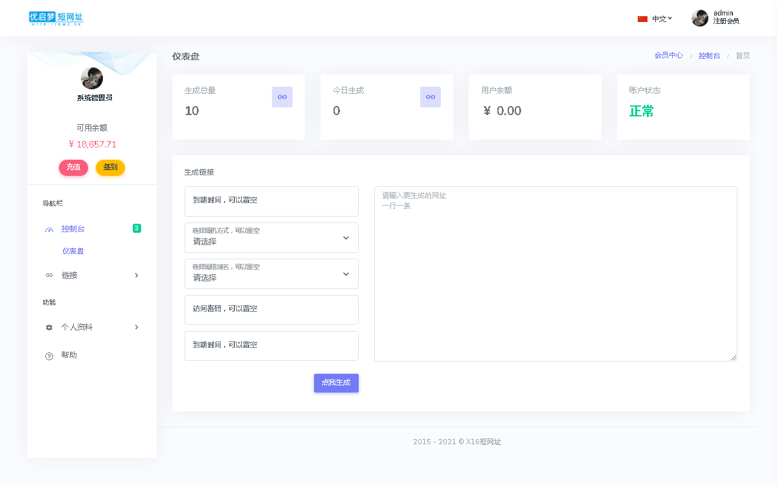Click the URL input text area
The image size is (777, 485).
556,274
